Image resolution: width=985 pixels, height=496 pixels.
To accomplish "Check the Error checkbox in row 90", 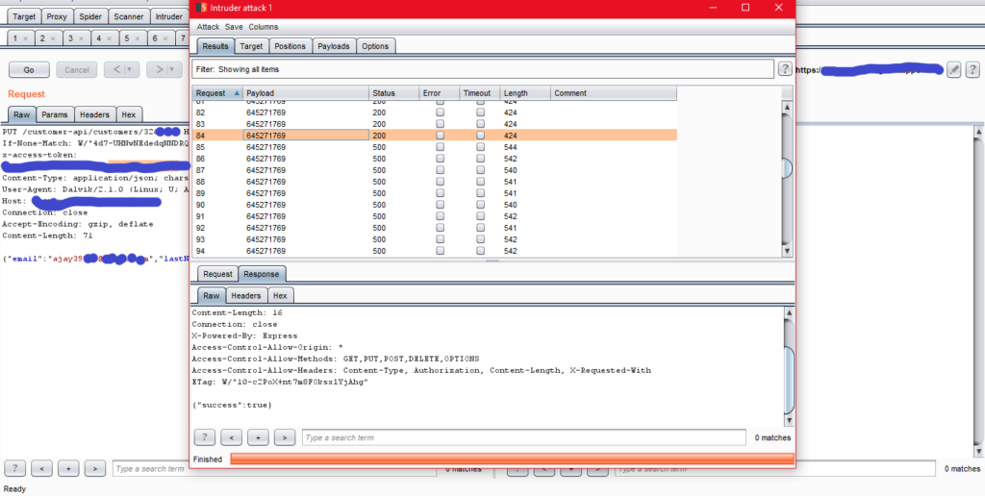I will [440, 205].
